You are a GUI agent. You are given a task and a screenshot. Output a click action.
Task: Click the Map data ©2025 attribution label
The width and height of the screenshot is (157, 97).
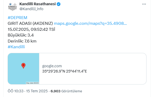pyautogui.click(x=32, y=83)
